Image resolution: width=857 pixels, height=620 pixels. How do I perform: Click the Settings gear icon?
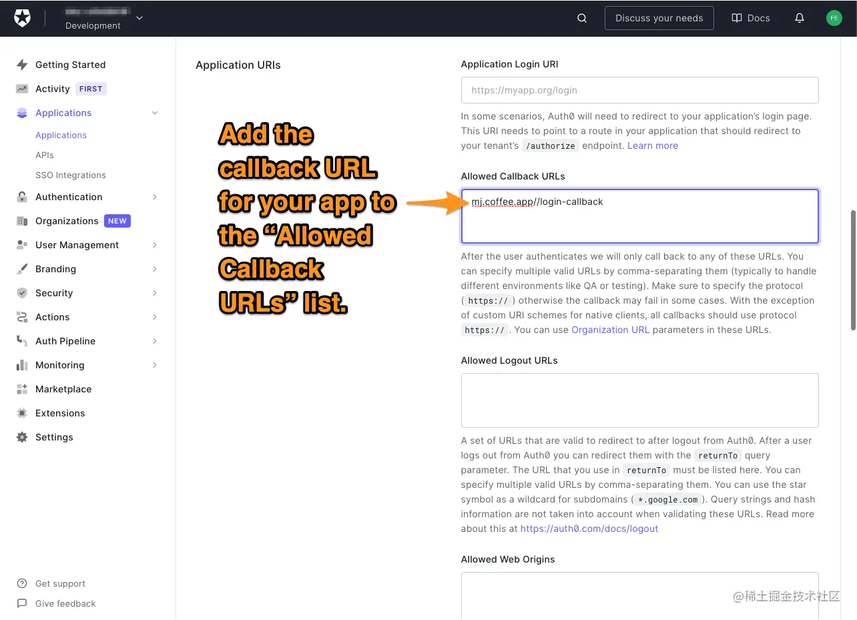click(22, 437)
